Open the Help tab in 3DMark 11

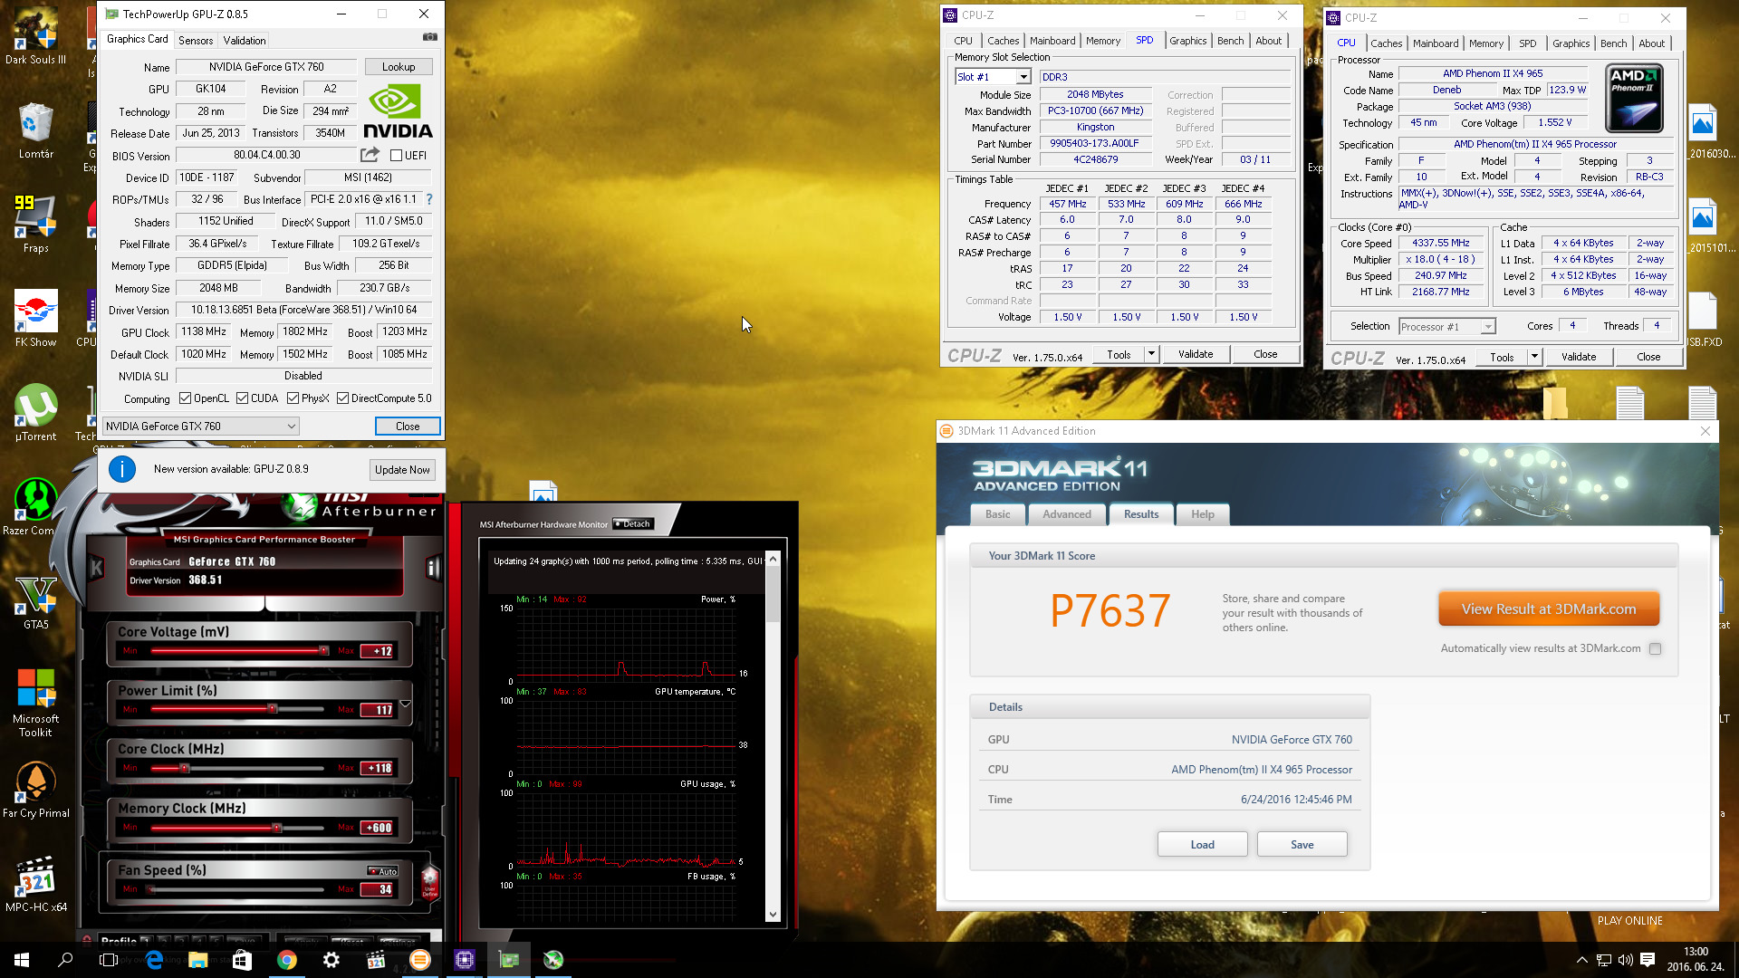coord(1202,514)
